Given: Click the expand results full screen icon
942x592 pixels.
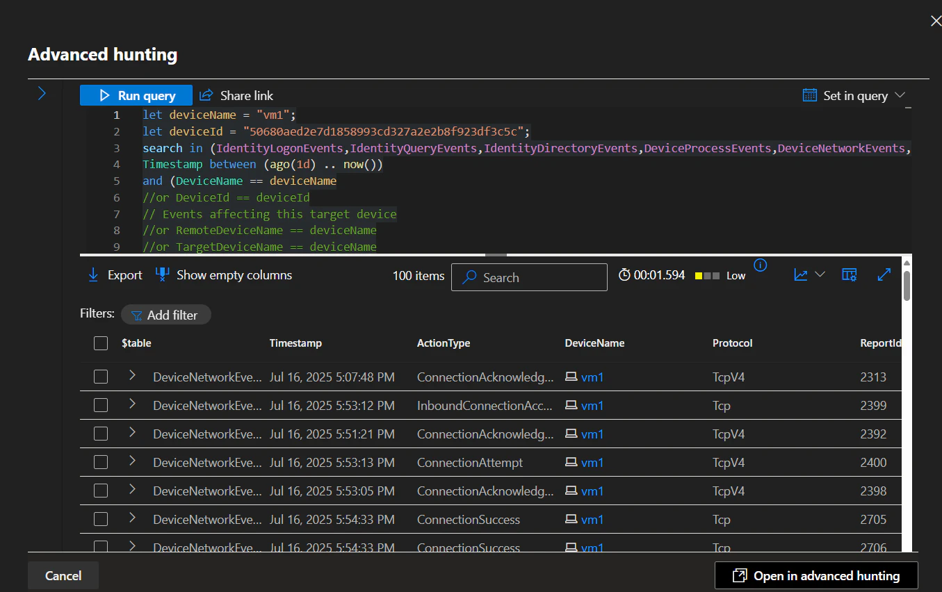Looking at the screenshot, I should 884,274.
